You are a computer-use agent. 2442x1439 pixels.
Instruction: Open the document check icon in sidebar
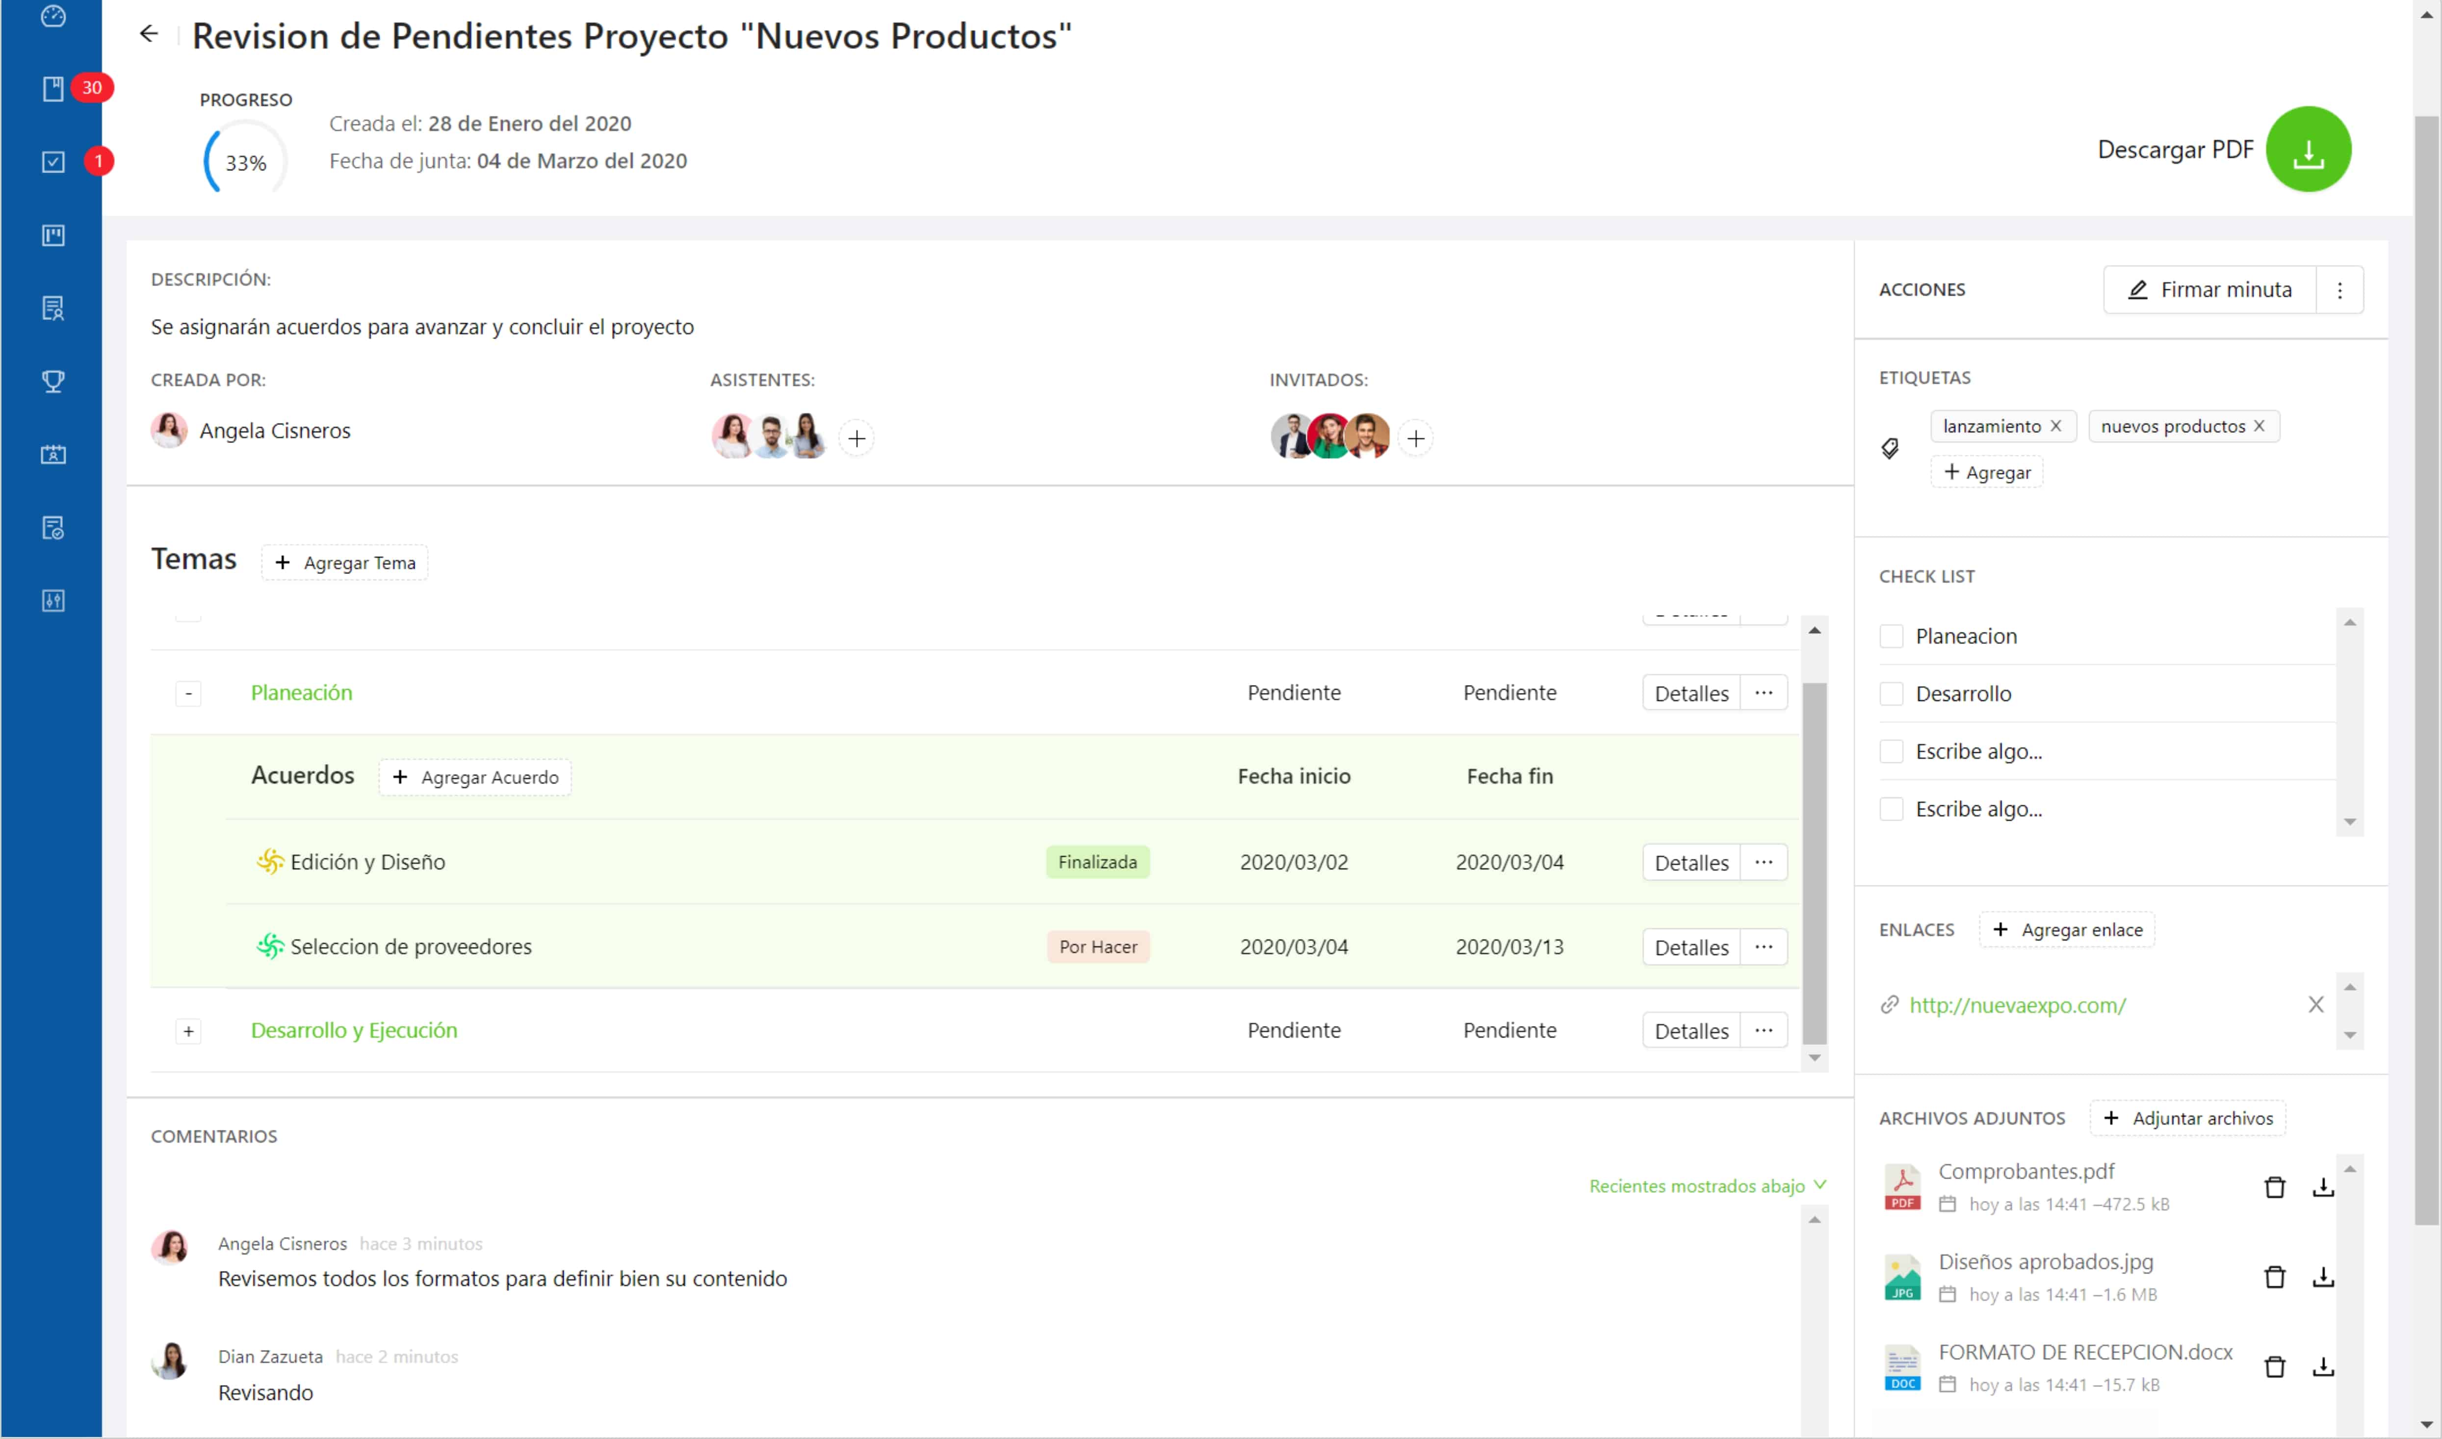[x=53, y=528]
